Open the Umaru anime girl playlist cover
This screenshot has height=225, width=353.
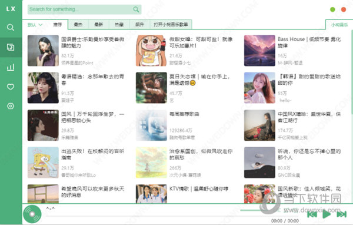(151, 51)
